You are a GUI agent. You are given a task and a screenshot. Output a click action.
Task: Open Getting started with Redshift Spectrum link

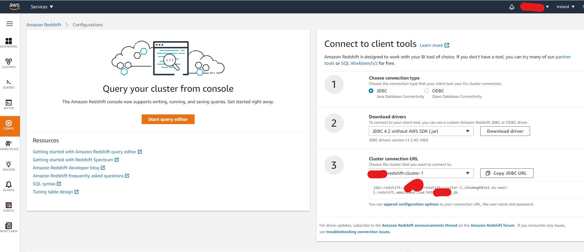coord(73,160)
